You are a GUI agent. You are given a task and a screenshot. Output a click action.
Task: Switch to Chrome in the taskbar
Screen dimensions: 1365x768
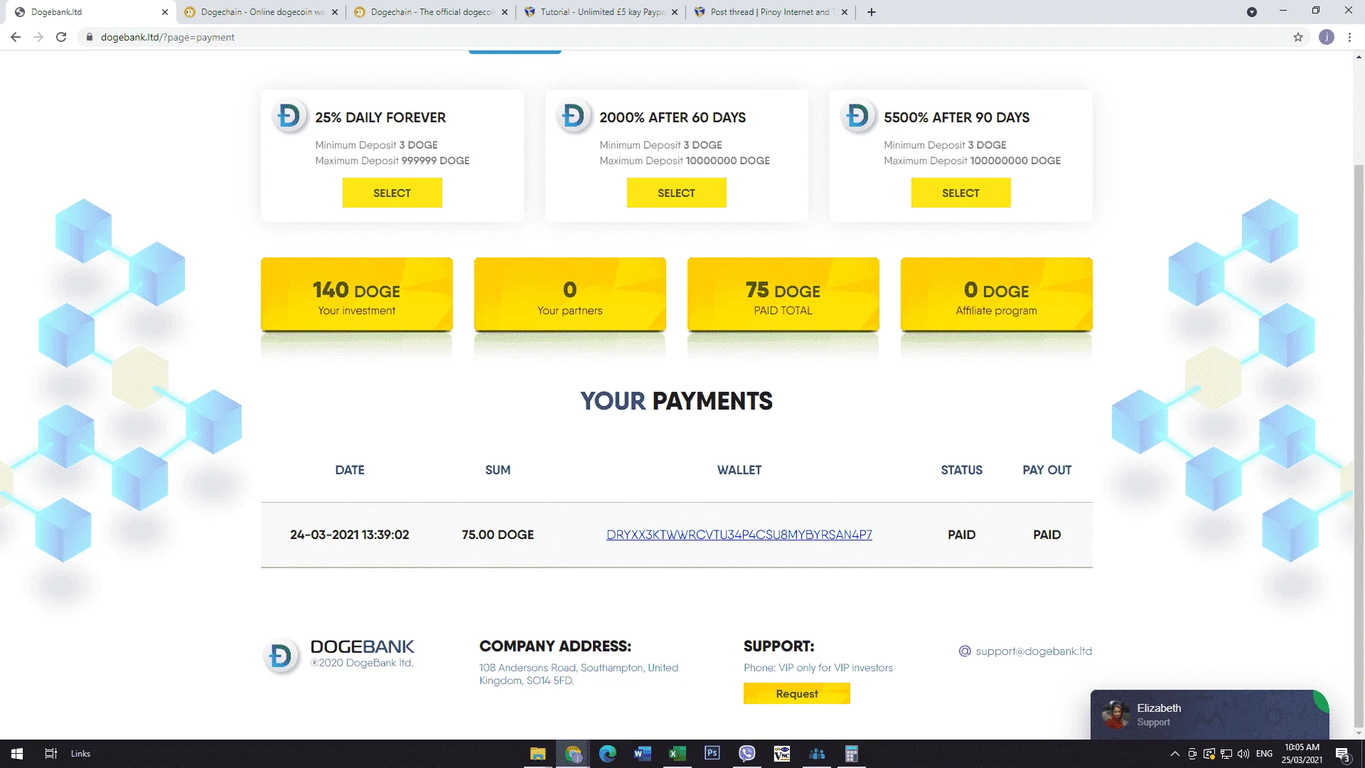tap(573, 754)
